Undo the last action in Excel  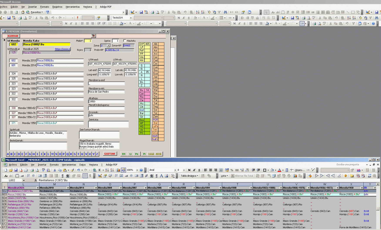(x=78, y=170)
